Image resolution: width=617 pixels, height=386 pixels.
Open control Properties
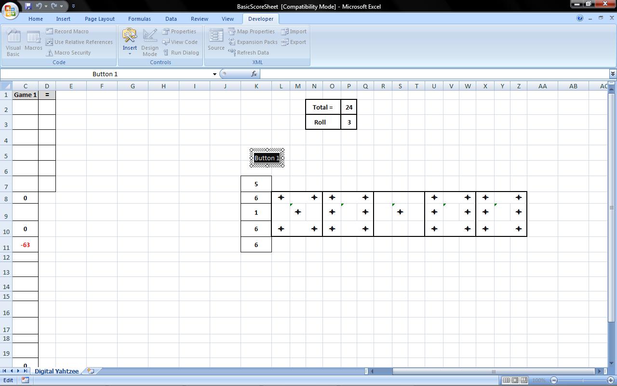[x=179, y=31]
